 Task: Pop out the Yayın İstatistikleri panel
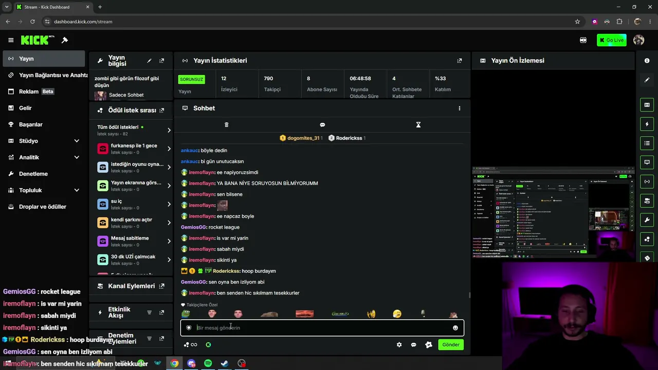[460, 61]
